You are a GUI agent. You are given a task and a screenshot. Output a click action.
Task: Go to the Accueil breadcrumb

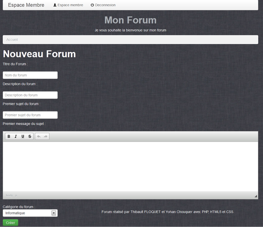[12, 40]
